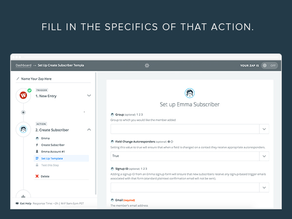Screen dimensions: 292x219
Task: Collapse the Create Subscriber action step
Action: coord(89,129)
